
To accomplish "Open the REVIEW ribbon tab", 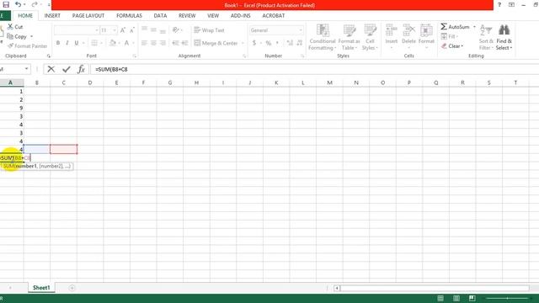I will coord(187,15).
